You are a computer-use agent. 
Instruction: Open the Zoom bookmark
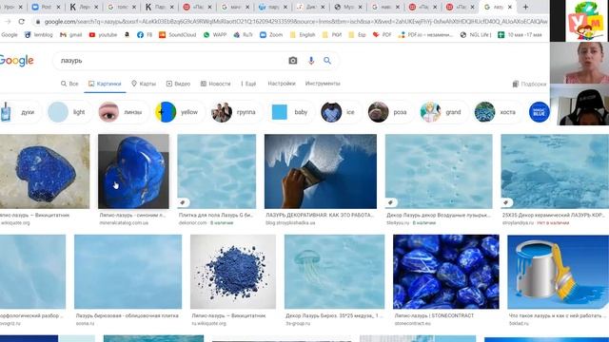point(271,35)
